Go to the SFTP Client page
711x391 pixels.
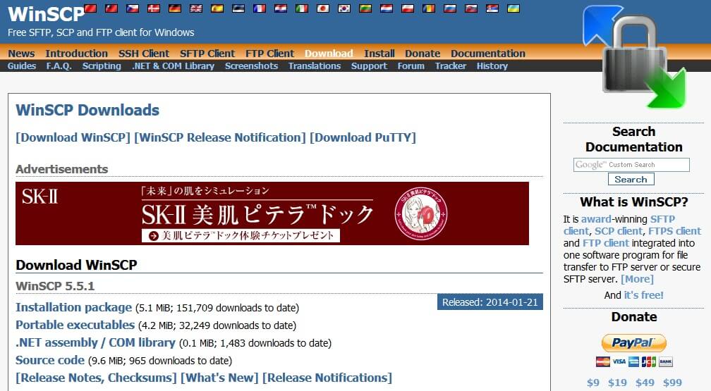point(207,54)
